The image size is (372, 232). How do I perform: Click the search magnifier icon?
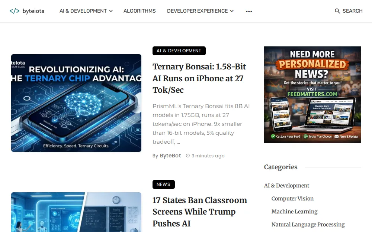tap(337, 11)
